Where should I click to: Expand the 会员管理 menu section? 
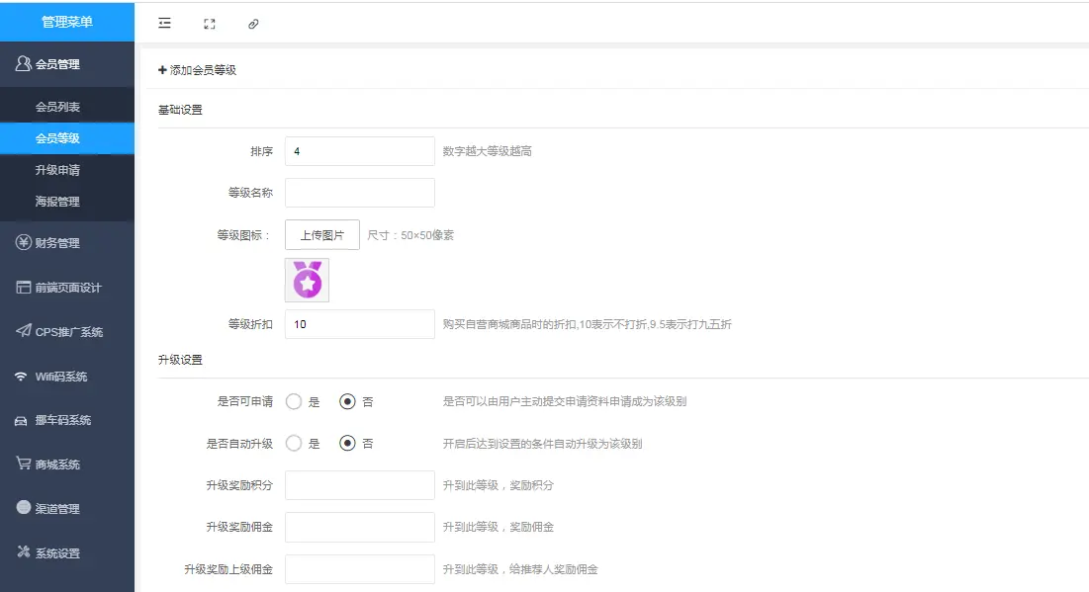pyautogui.click(x=67, y=64)
